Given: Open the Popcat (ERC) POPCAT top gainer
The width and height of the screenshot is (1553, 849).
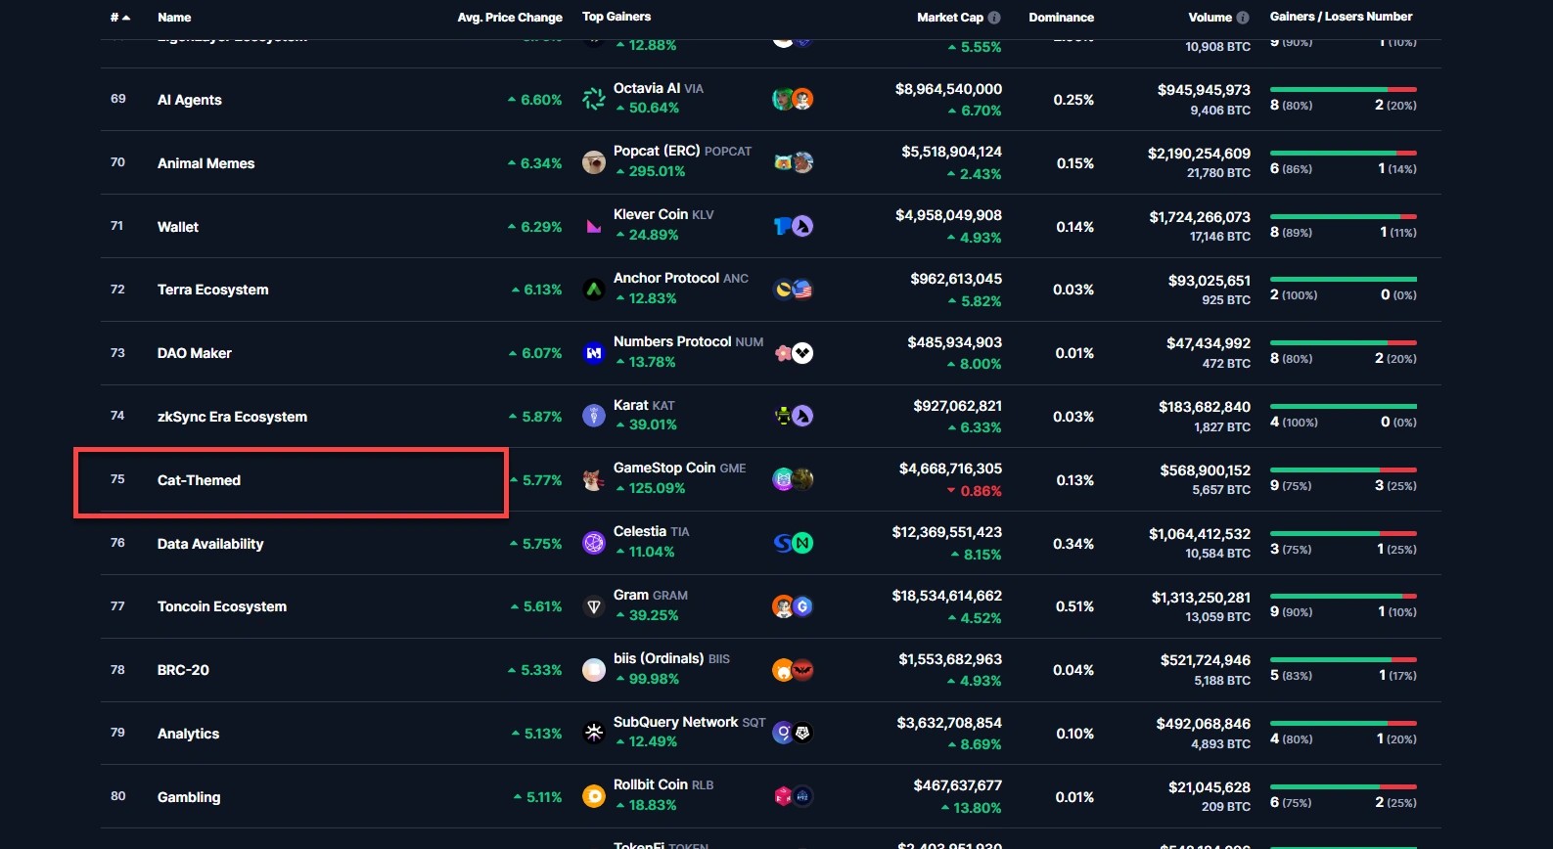Looking at the screenshot, I should pyautogui.click(x=682, y=151).
